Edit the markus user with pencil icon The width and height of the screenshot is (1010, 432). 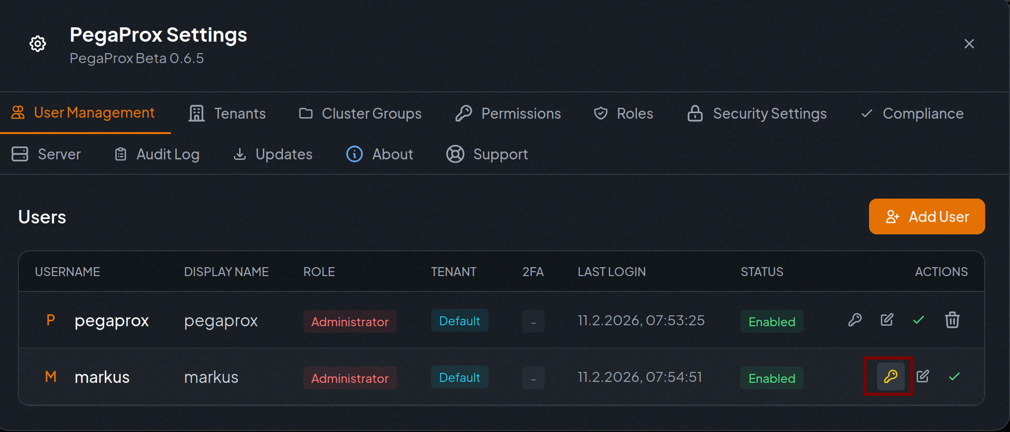[x=923, y=376]
